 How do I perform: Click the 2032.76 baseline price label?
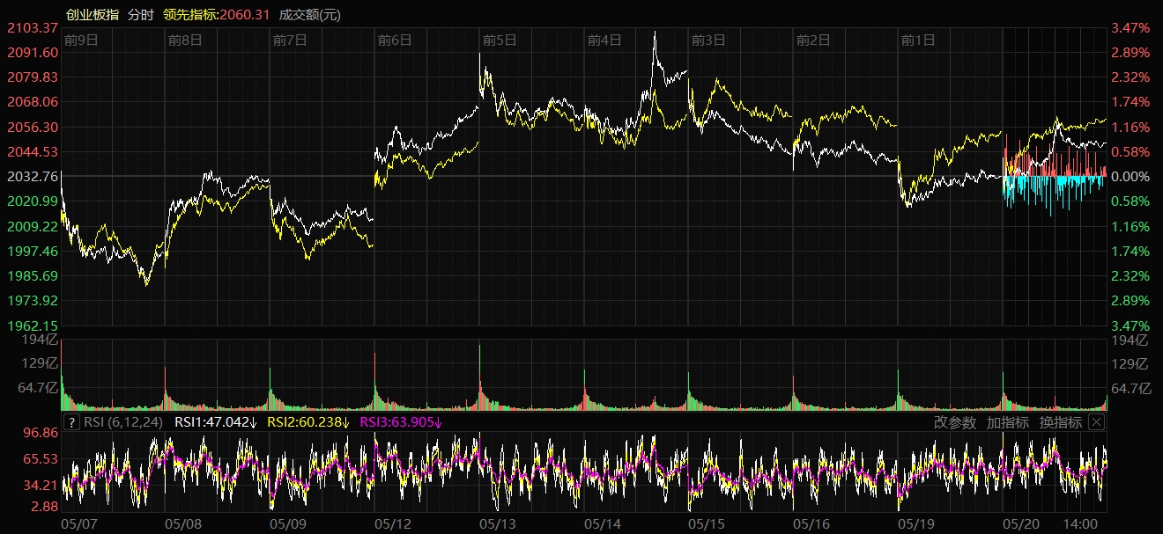[32, 177]
